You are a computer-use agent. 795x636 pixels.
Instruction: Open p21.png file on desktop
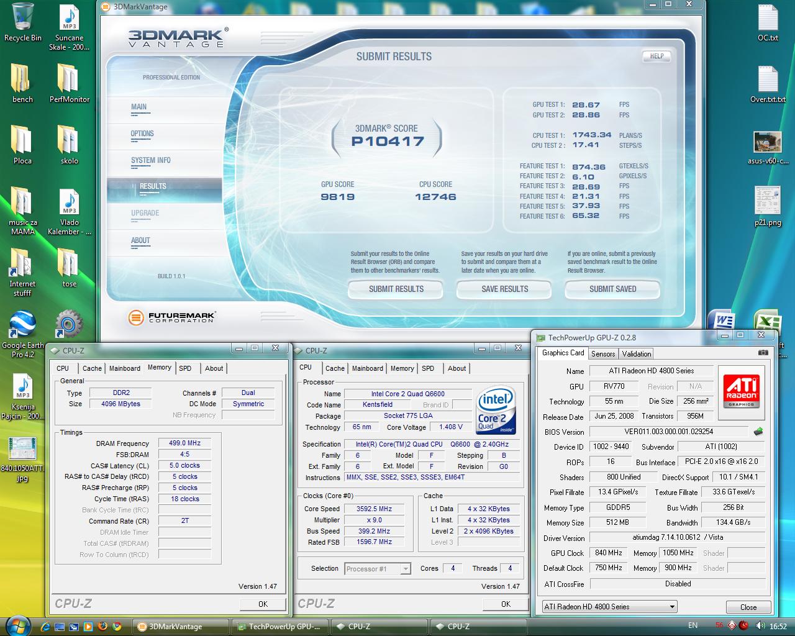(768, 206)
